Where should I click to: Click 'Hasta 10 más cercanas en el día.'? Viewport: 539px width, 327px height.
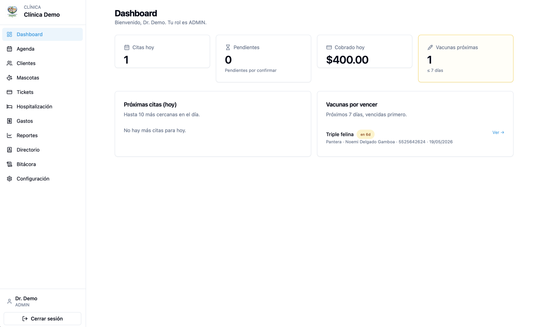pyautogui.click(x=162, y=115)
